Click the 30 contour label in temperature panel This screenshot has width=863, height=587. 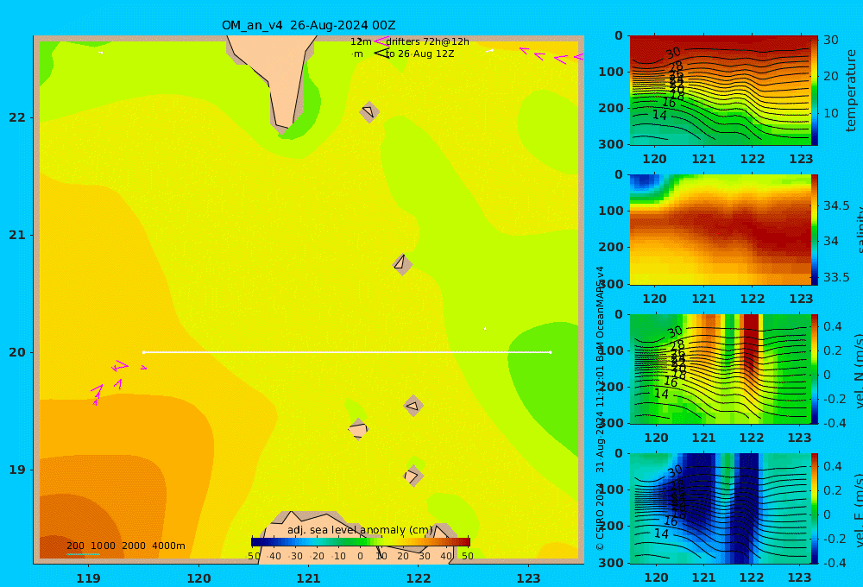click(673, 53)
